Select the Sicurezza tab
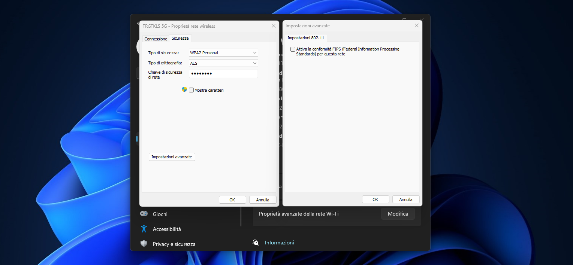 click(x=180, y=39)
